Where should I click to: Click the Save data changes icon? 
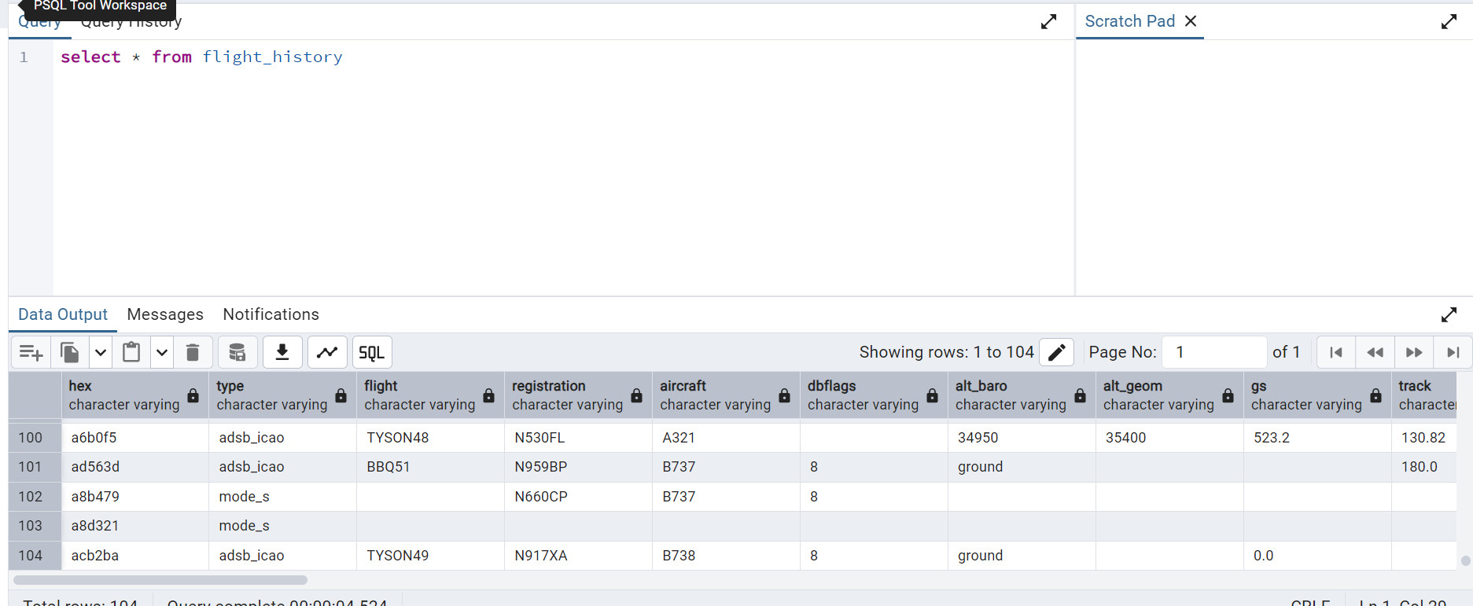[x=238, y=352]
